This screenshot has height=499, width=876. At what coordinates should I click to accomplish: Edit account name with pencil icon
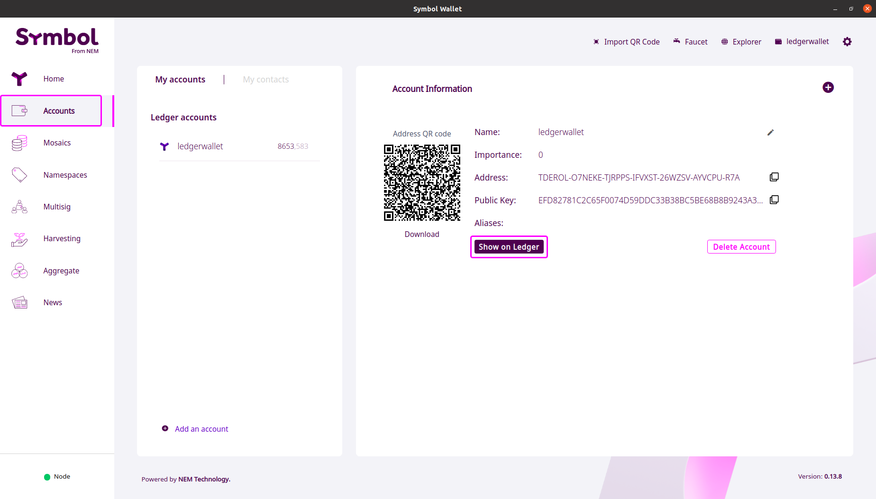pos(770,133)
